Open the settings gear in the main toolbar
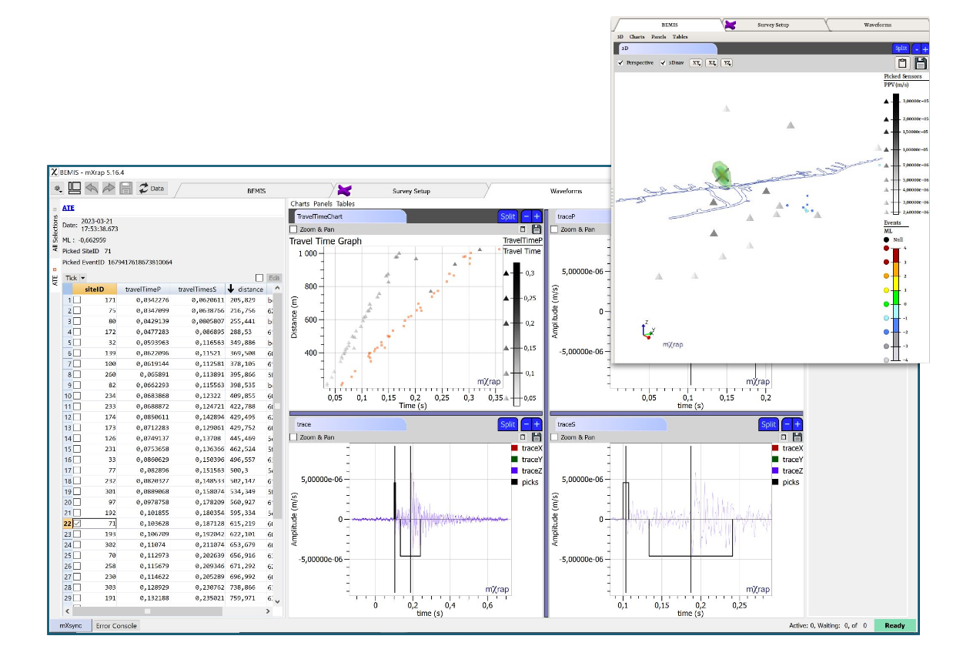The image size is (953, 656). (x=58, y=188)
